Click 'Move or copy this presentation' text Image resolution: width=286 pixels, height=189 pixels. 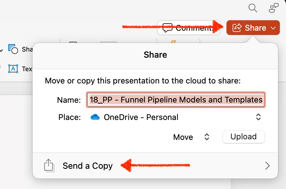point(142,81)
